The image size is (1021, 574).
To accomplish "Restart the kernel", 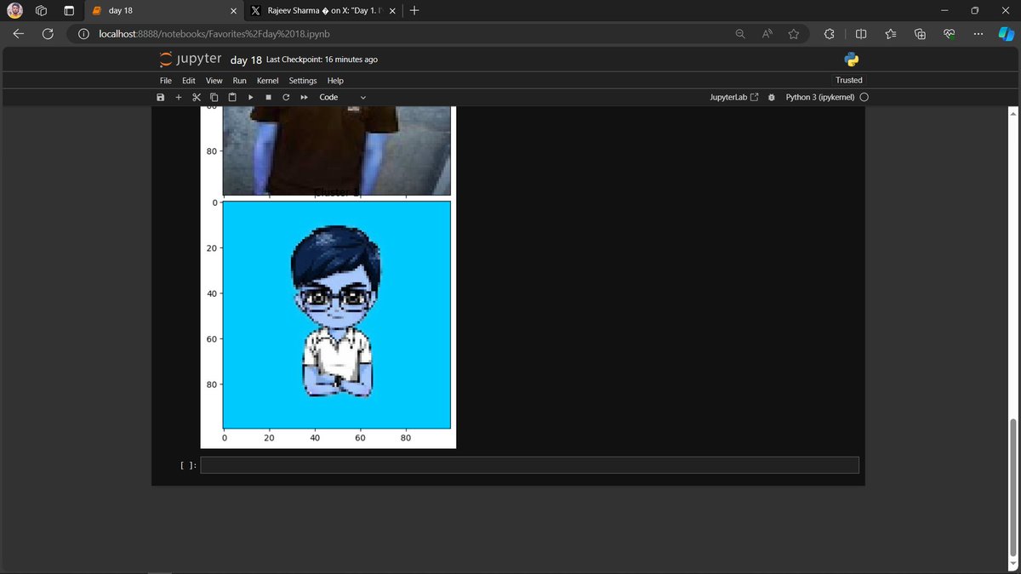I will point(286,98).
